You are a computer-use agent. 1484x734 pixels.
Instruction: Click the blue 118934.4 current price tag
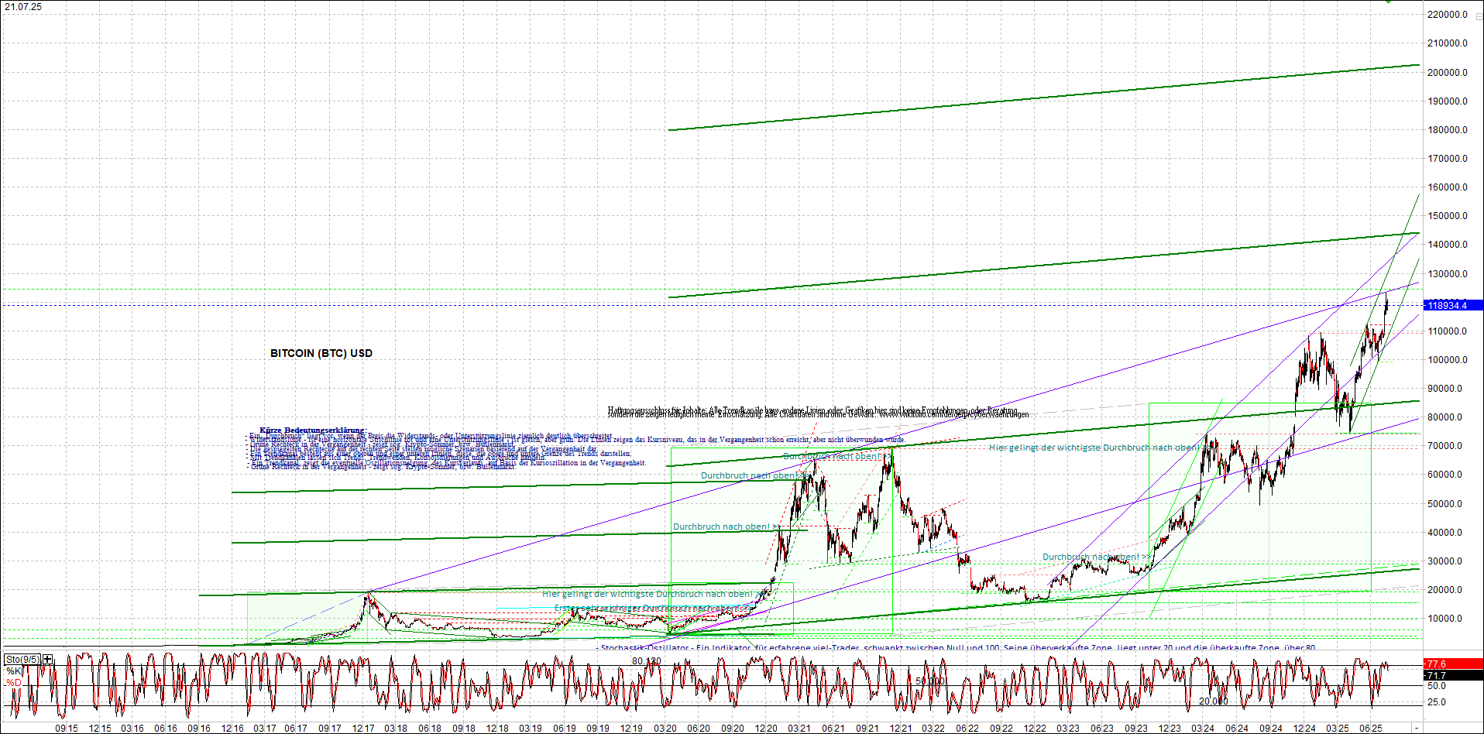(x=1453, y=305)
